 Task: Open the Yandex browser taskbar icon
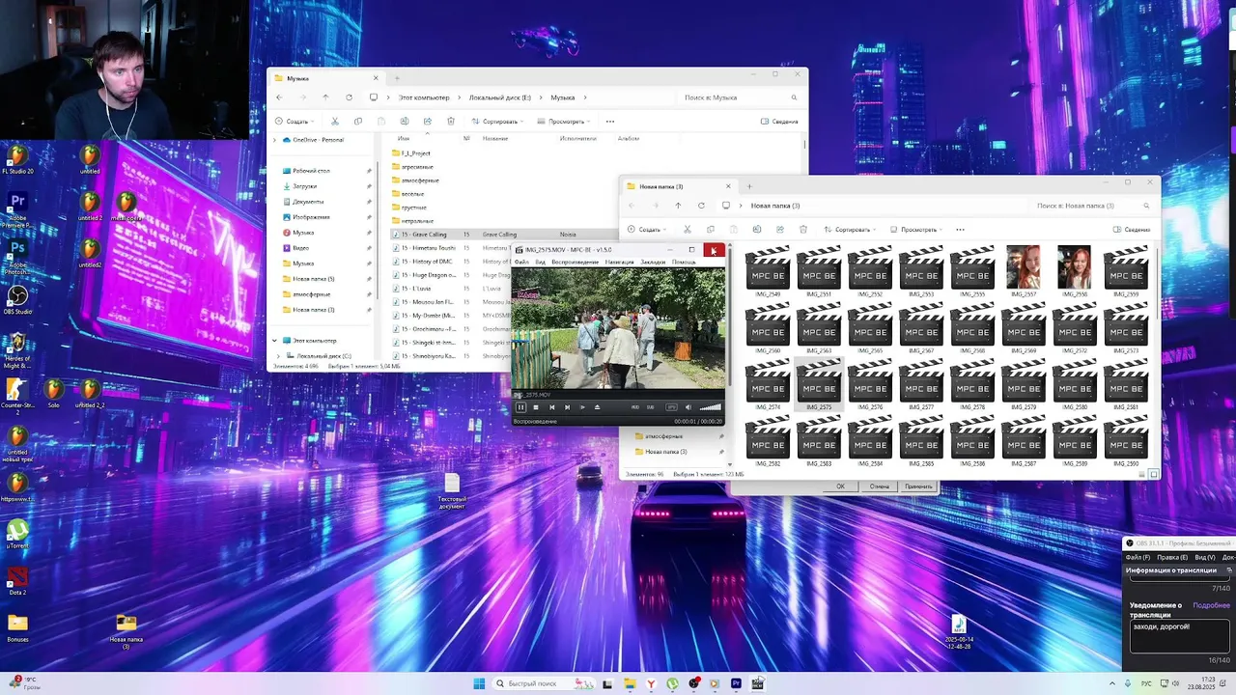pos(651,683)
